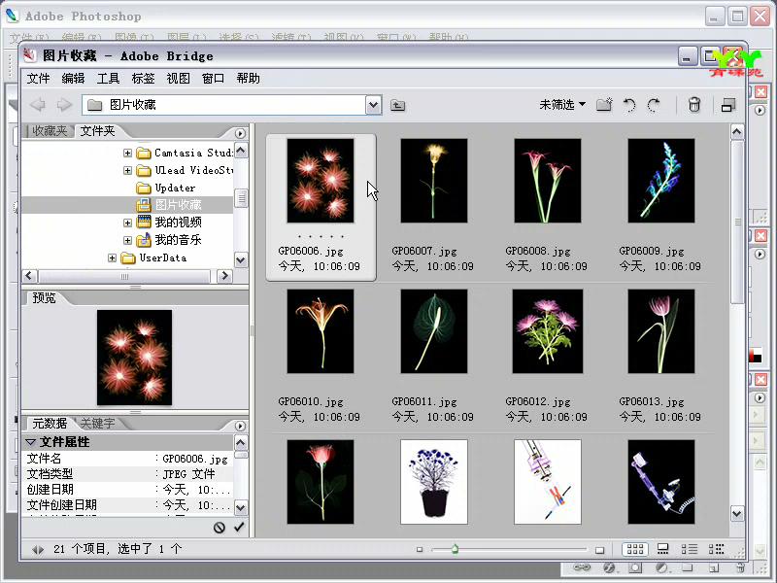Image resolution: width=777 pixels, height=583 pixels.
Task: Expand the 我的音乐 folder
Action: pyautogui.click(x=127, y=240)
